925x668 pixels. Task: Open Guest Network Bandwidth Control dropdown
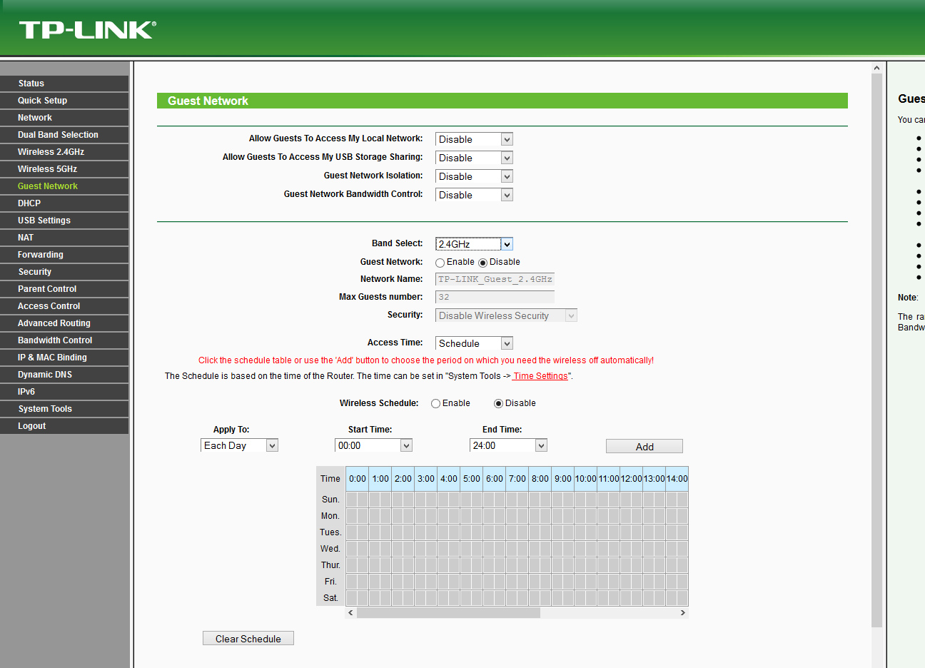pyautogui.click(x=474, y=195)
